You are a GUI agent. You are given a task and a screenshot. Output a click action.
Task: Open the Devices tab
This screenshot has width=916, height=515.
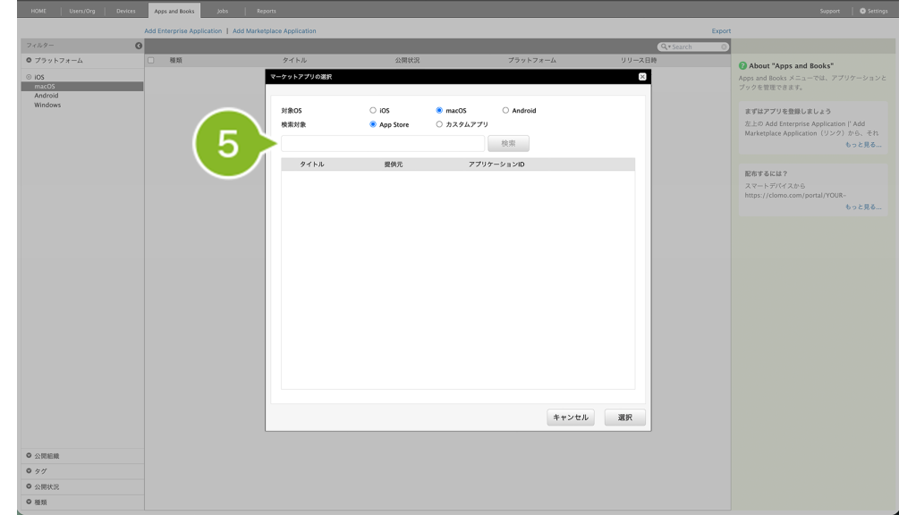(x=125, y=11)
